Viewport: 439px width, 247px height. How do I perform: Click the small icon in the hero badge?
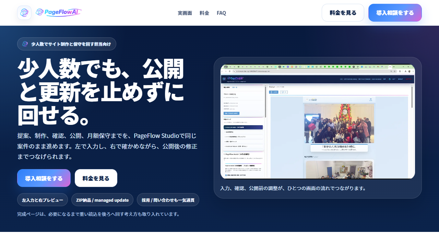click(25, 44)
